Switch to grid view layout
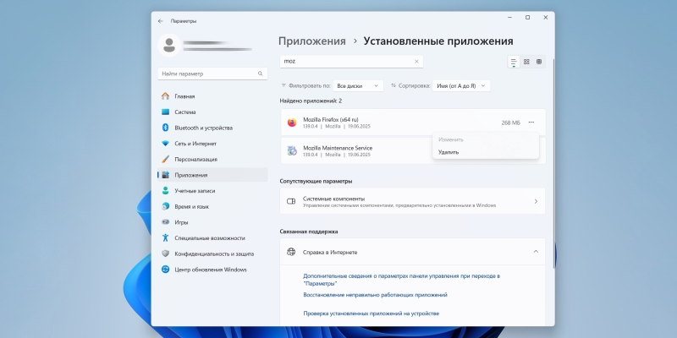The height and width of the screenshot is (338, 677). [x=526, y=62]
